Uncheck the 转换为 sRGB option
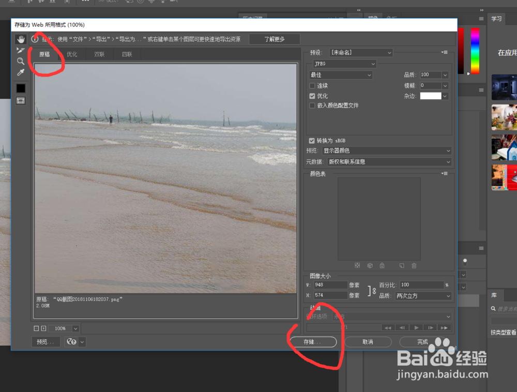The width and height of the screenshot is (517, 392). [311, 140]
